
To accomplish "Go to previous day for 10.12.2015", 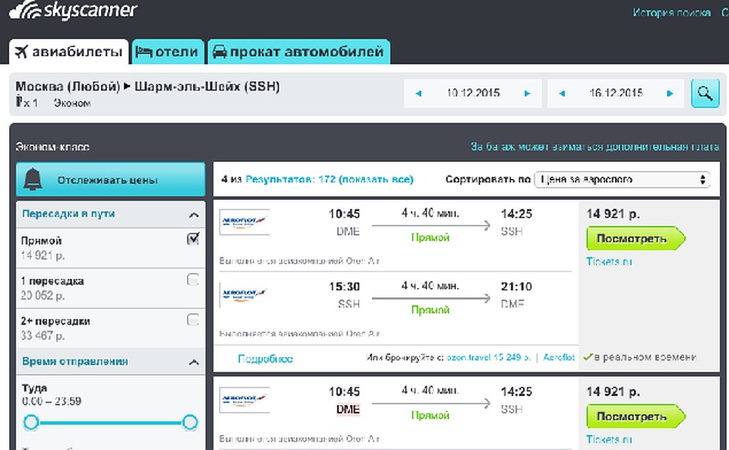I will click(x=418, y=93).
